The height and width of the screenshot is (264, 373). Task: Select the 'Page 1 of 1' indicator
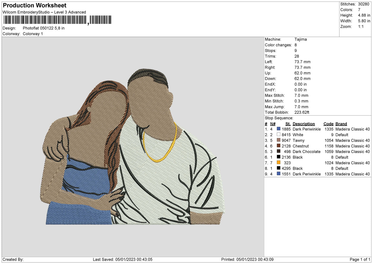pos(360,259)
